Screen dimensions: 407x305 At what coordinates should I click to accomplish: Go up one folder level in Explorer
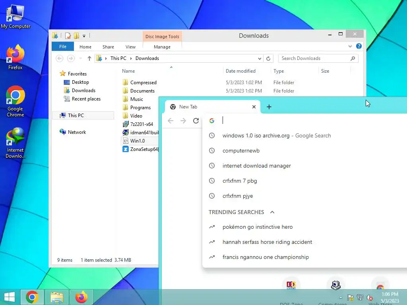pos(89,58)
